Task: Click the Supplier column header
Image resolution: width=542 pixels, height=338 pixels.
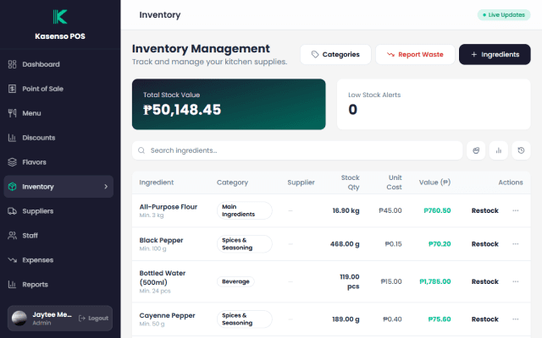Action: point(301,183)
